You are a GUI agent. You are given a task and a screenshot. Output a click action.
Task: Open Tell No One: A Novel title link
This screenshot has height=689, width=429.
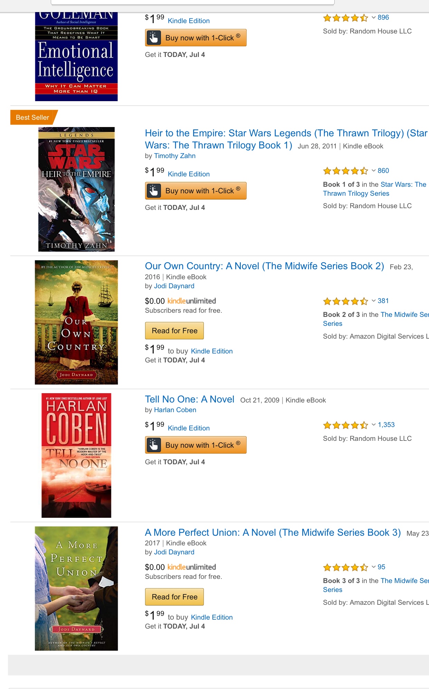190,399
